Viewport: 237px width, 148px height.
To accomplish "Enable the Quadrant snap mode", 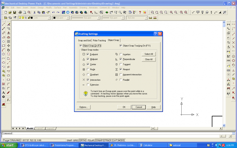I will [88, 74].
